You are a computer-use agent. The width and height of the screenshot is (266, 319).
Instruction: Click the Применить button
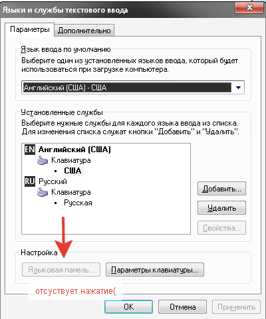(x=236, y=307)
